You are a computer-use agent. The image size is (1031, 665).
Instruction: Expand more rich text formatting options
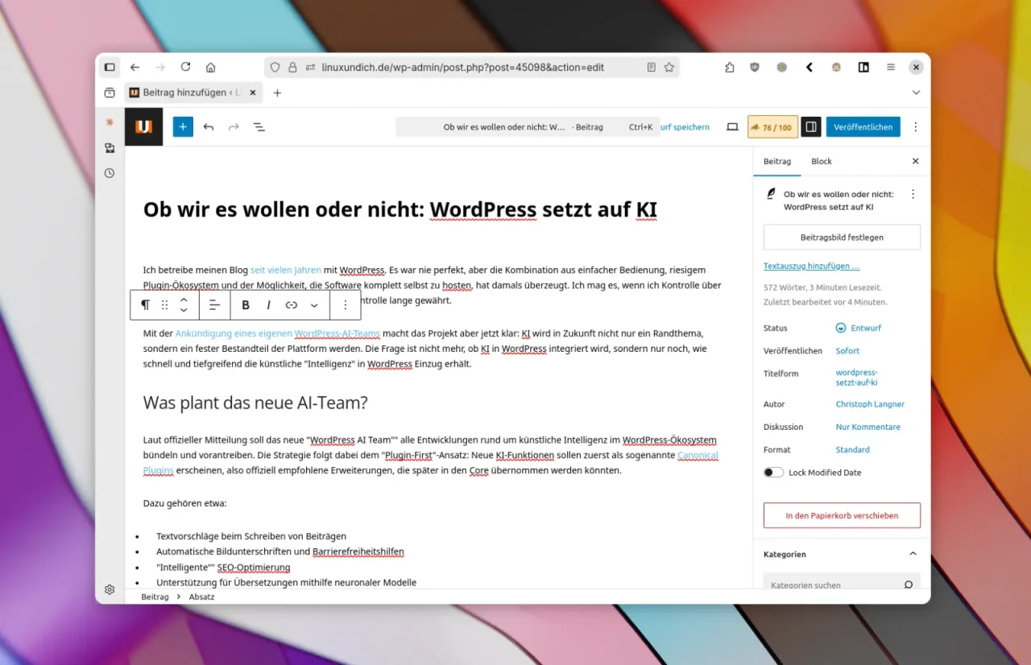click(314, 305)
